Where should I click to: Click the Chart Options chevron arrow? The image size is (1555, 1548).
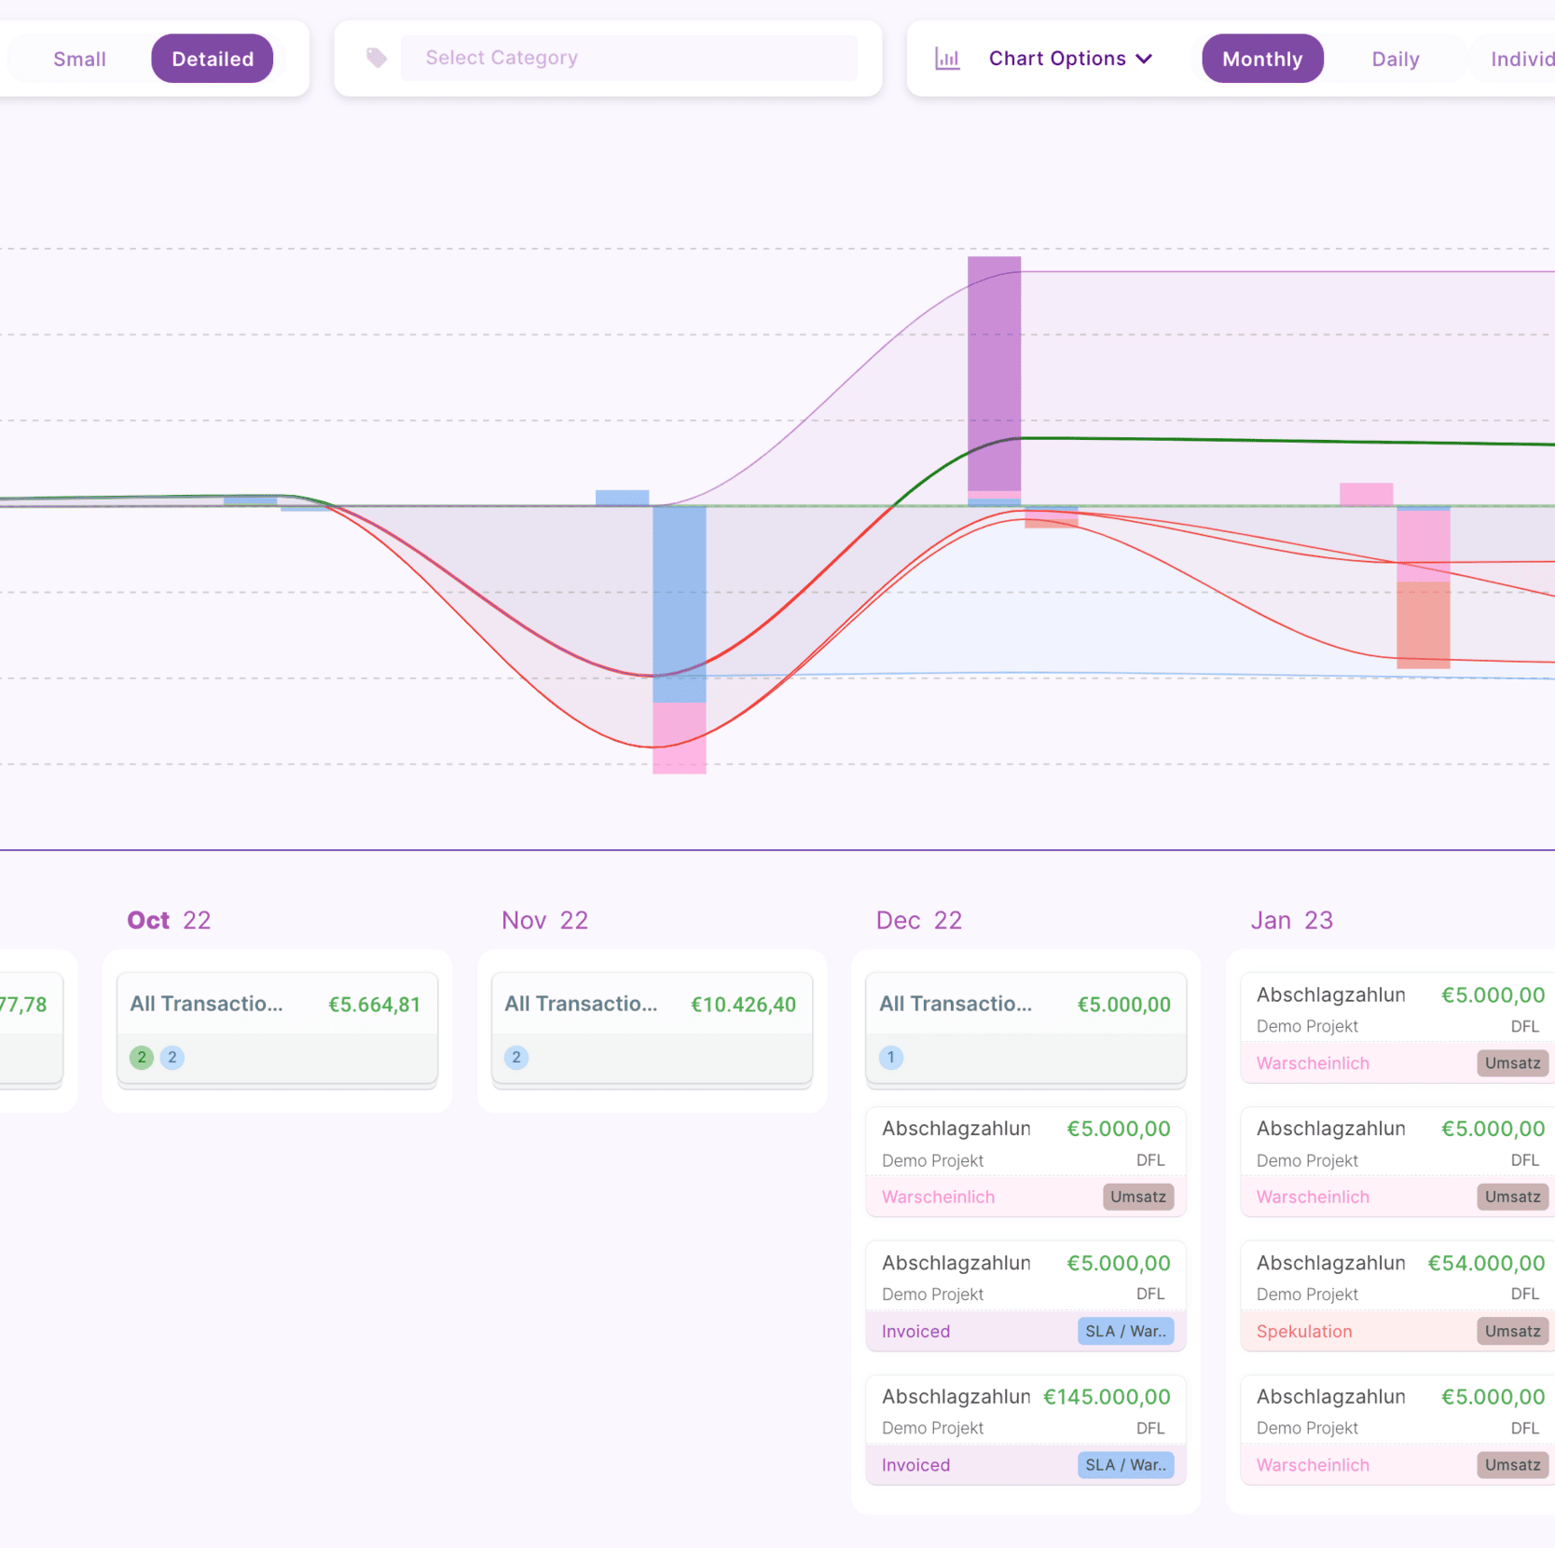click(1145, 59)
